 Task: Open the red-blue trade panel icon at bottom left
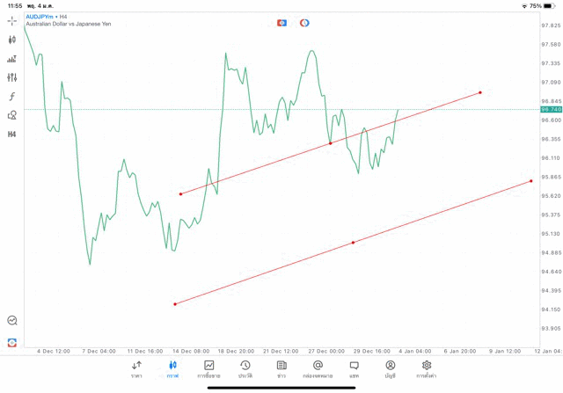tap(12, 342)
